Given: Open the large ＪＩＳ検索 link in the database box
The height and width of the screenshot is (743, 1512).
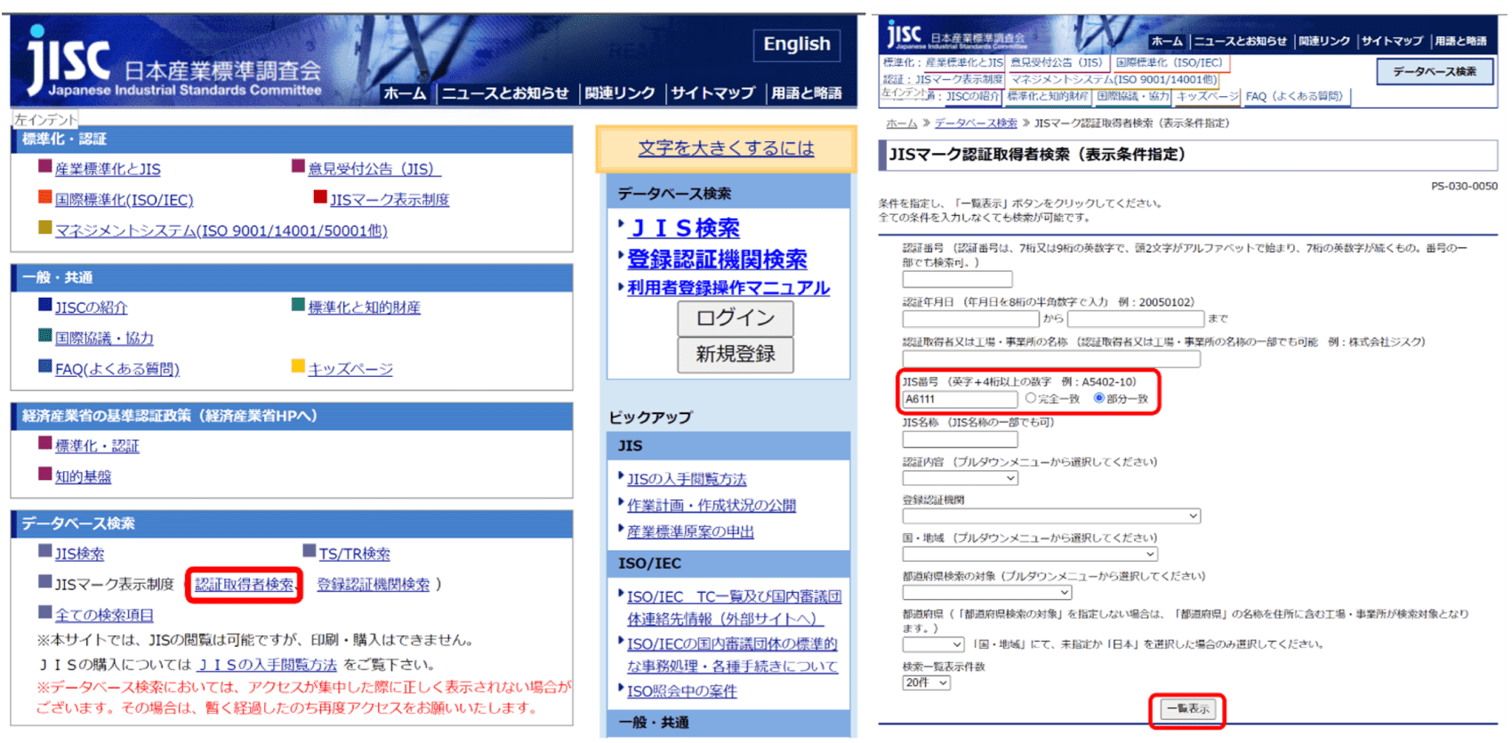Looking at the screenshot, I should pyautogui.click(x=685, y=228).
